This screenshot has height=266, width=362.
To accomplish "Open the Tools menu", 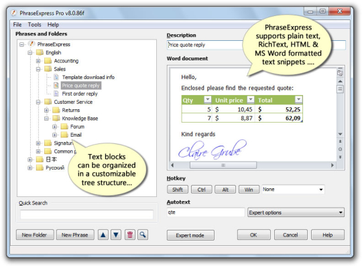I will pos(34,24).
